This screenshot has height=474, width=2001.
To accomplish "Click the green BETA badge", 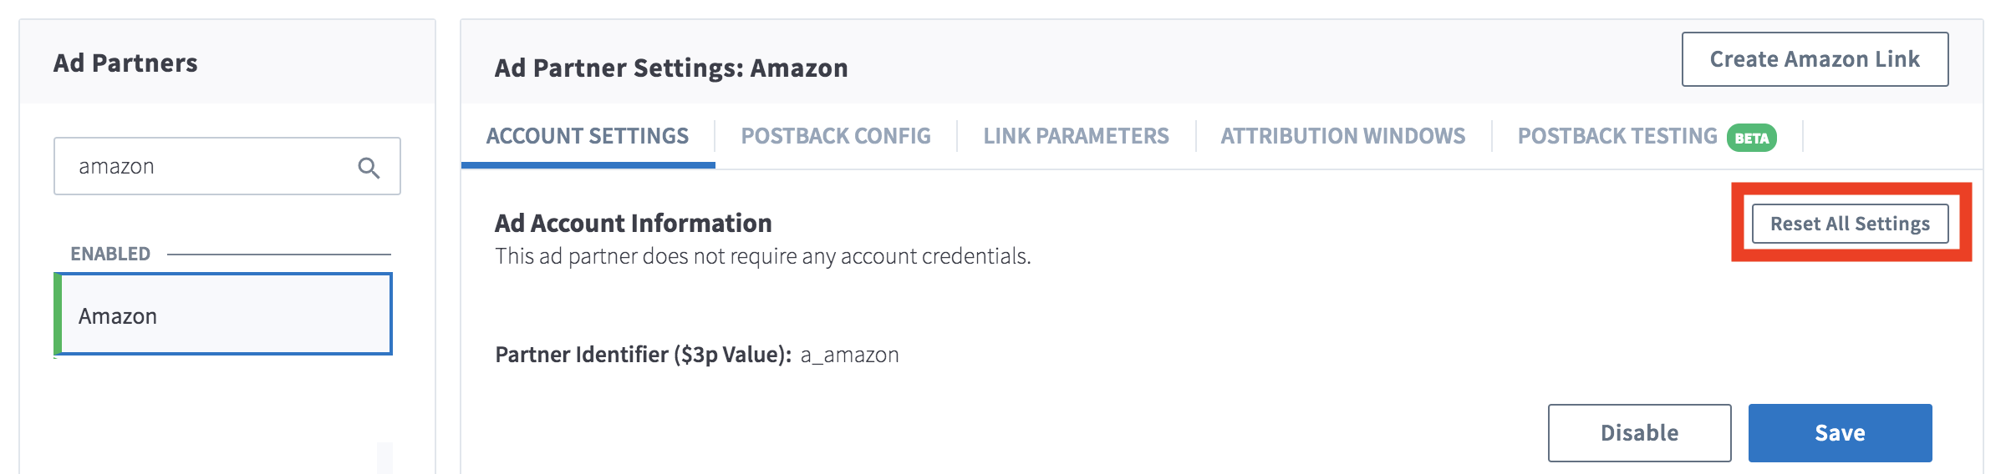I will point(1752,139).
